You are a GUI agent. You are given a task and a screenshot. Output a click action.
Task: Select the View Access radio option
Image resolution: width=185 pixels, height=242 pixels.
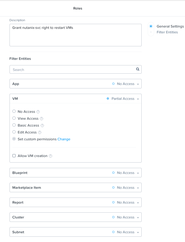pos(14,118)
